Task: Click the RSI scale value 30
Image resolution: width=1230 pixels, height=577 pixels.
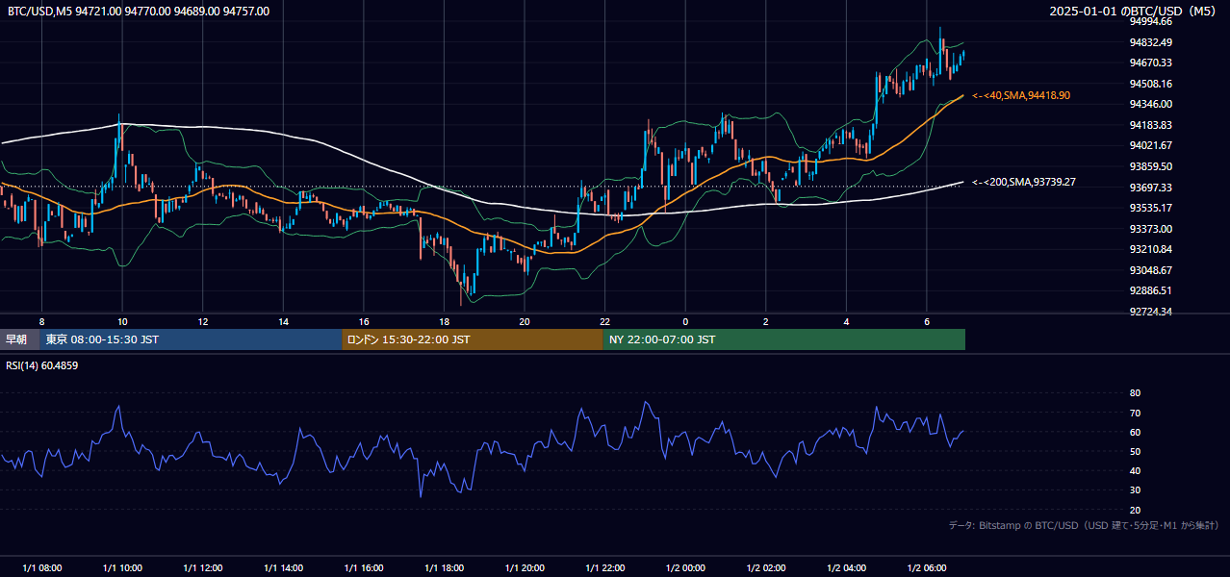Action: 1135,489
